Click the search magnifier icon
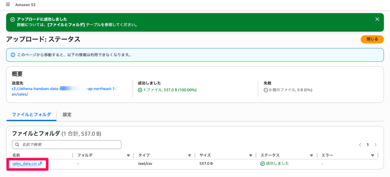Viewport: 390px width, 177px height. click(x=17, y=144)
